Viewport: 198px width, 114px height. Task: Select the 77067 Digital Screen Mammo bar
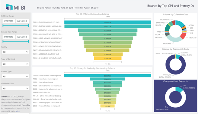(x=107, y=26)
